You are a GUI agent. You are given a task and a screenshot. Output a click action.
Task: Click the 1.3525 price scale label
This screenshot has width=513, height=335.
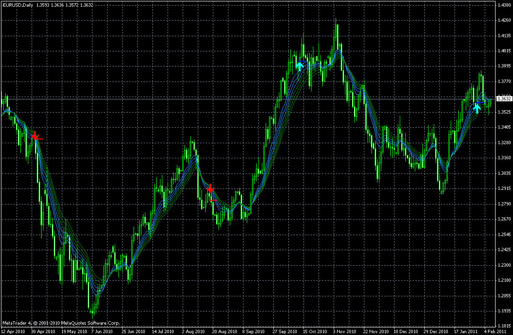click(504, 112)
